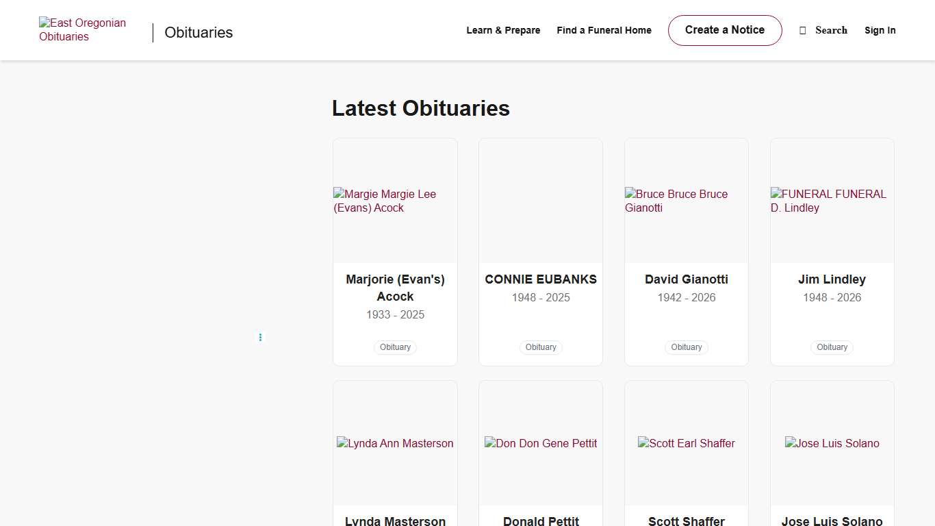Open FUNERAL D. Lindley photo thumbnail
The width and height of the screenshot is (935, 526).
[832, 201]
